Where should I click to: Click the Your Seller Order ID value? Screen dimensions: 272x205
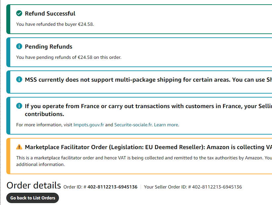pyautogui.click(x=217, y=187)
